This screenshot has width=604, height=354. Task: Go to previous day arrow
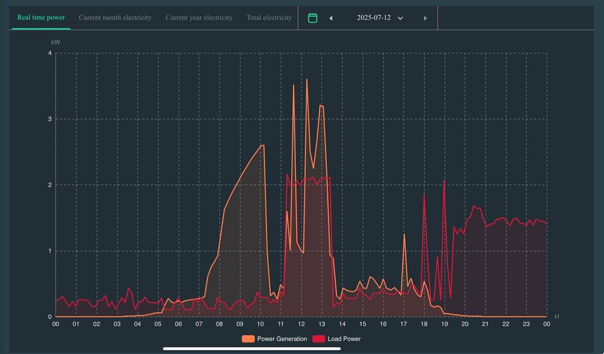(330, 18)
